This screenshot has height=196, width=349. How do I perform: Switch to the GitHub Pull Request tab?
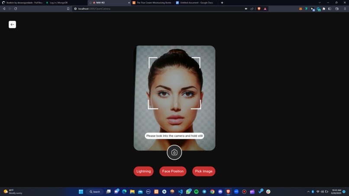(x=22, y=3)
